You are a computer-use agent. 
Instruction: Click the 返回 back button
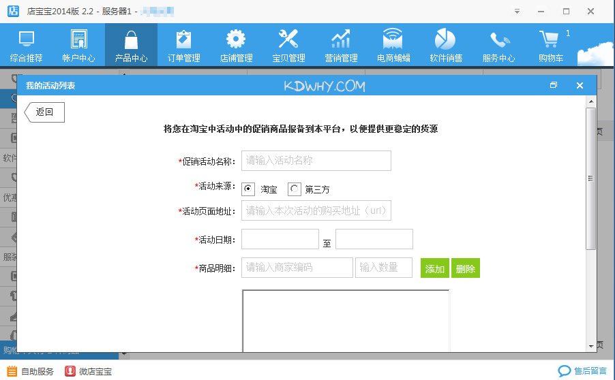pyautogui.click(x=45, y=112)
